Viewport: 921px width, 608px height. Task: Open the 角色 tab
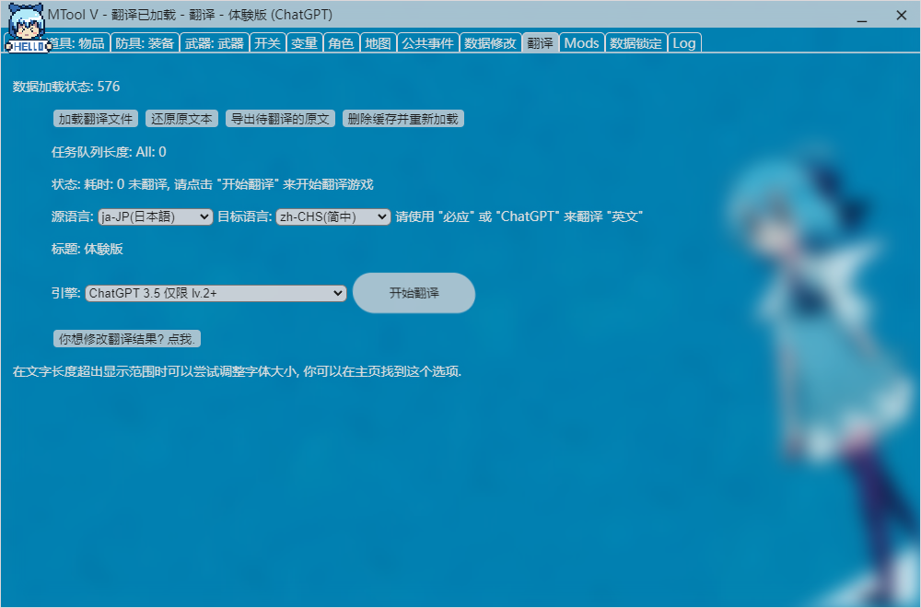pos(342,43)
